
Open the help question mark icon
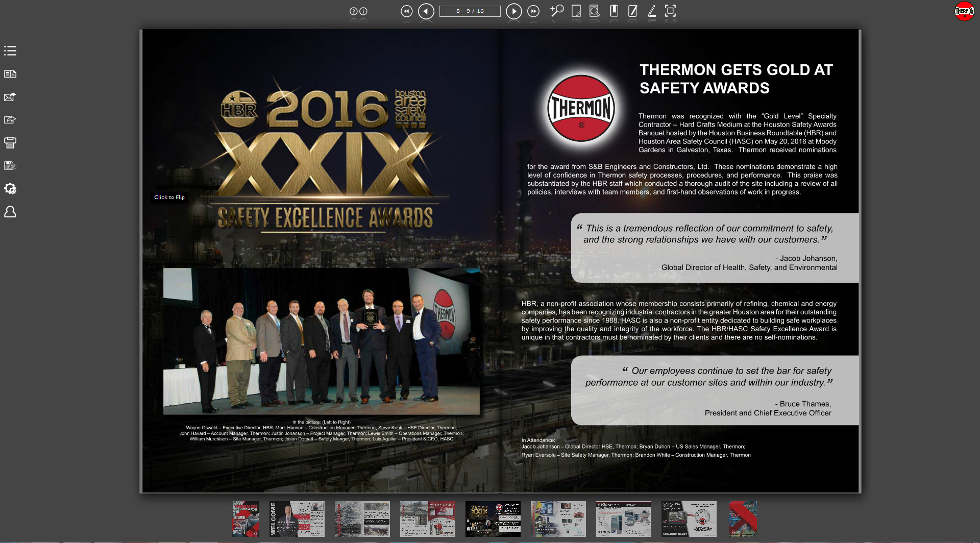[353, 11]
